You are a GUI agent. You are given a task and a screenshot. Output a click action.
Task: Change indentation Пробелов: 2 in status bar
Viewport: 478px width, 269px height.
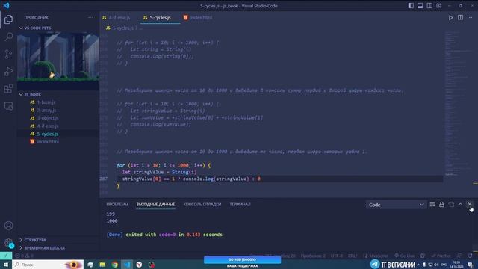pos(313,256)
